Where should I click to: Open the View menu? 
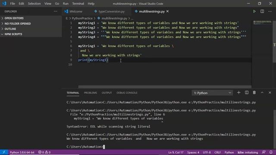(48, 3)
